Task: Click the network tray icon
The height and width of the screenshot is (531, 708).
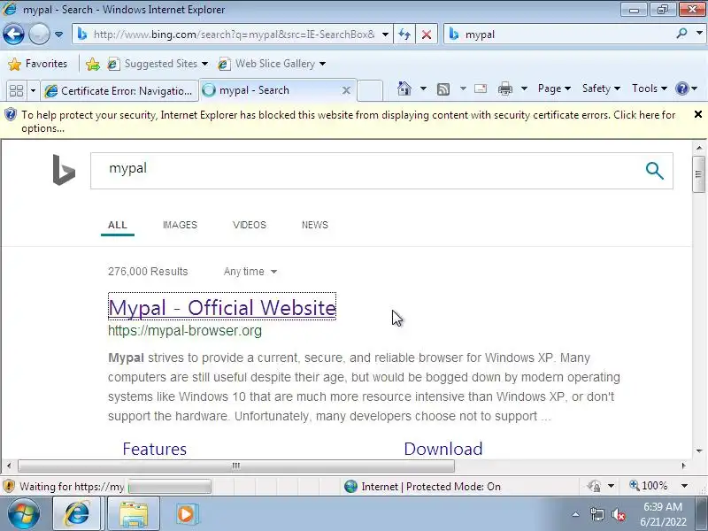Action: pos(596,514)
